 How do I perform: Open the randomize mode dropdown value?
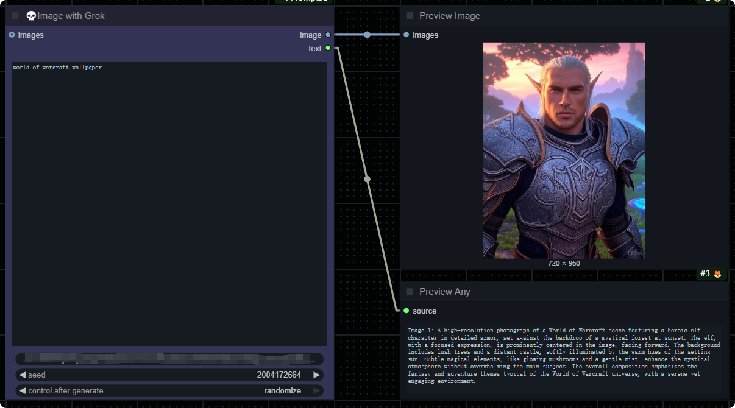click(282, 391)
